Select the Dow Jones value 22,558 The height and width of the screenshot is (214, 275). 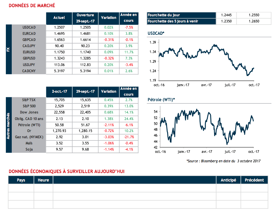(59, 113)
